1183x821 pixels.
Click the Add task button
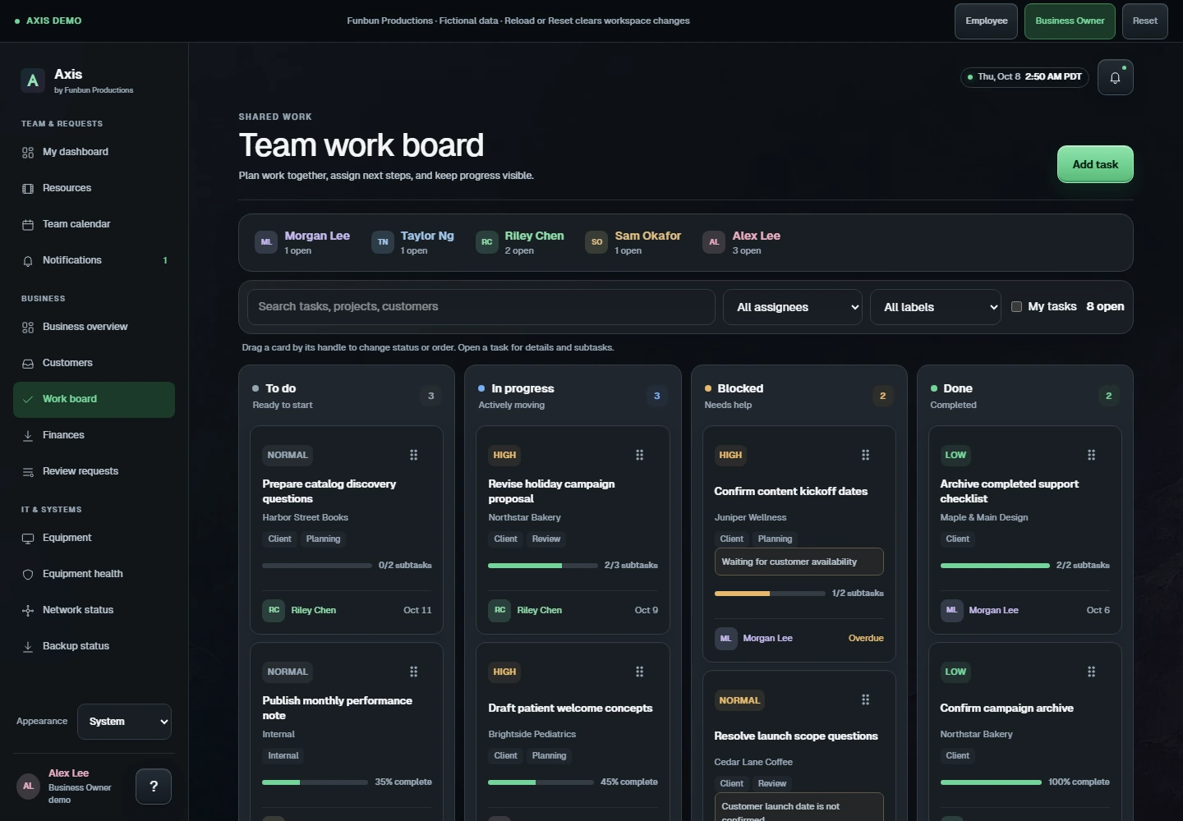coord(1095,164)
